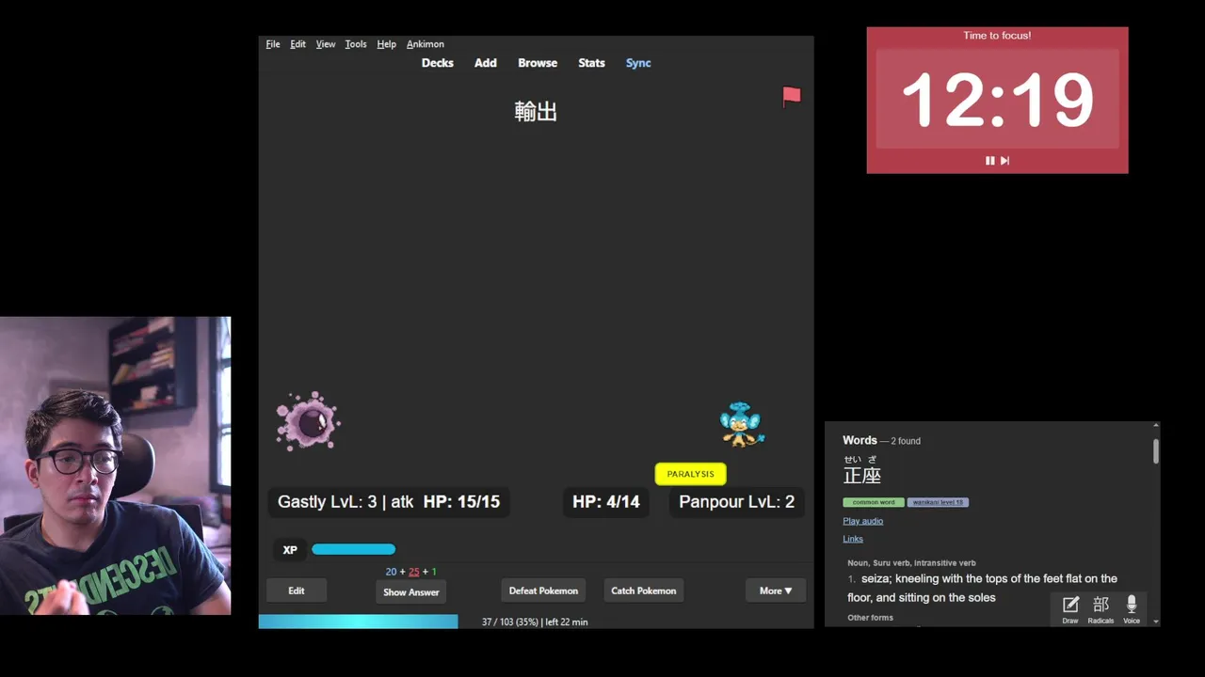
Task: Click the Edit button below the card
Action: [x=297, y=590]
